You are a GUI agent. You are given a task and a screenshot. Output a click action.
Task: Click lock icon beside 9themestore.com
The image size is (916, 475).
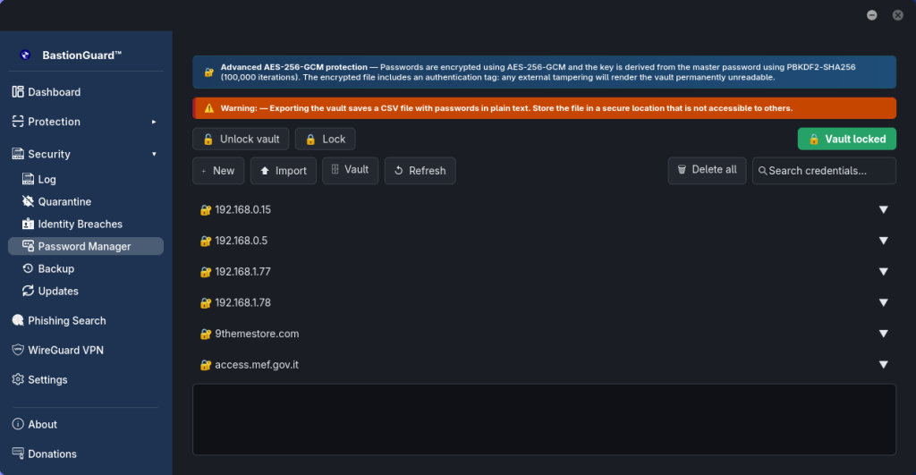pyautogui.click(x=205, y=334)
